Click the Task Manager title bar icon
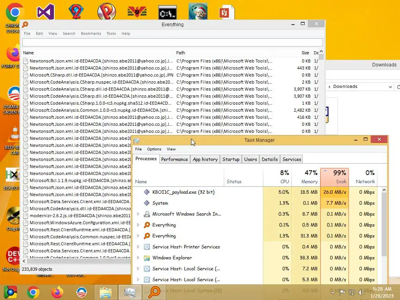 (136, 140)
